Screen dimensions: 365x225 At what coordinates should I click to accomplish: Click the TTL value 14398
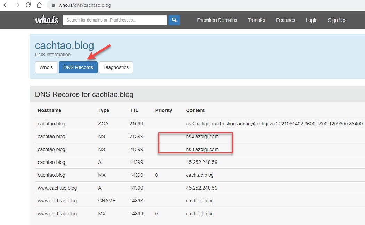click(x=136, y=201)
